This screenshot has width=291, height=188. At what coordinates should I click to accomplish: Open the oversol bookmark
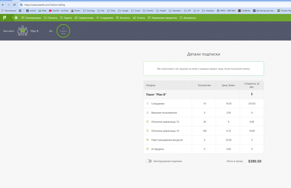point(31,11)
